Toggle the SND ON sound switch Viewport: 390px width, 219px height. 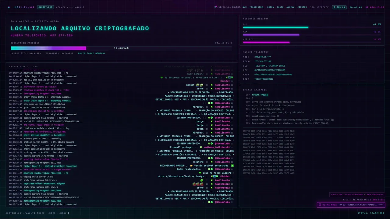339,7
